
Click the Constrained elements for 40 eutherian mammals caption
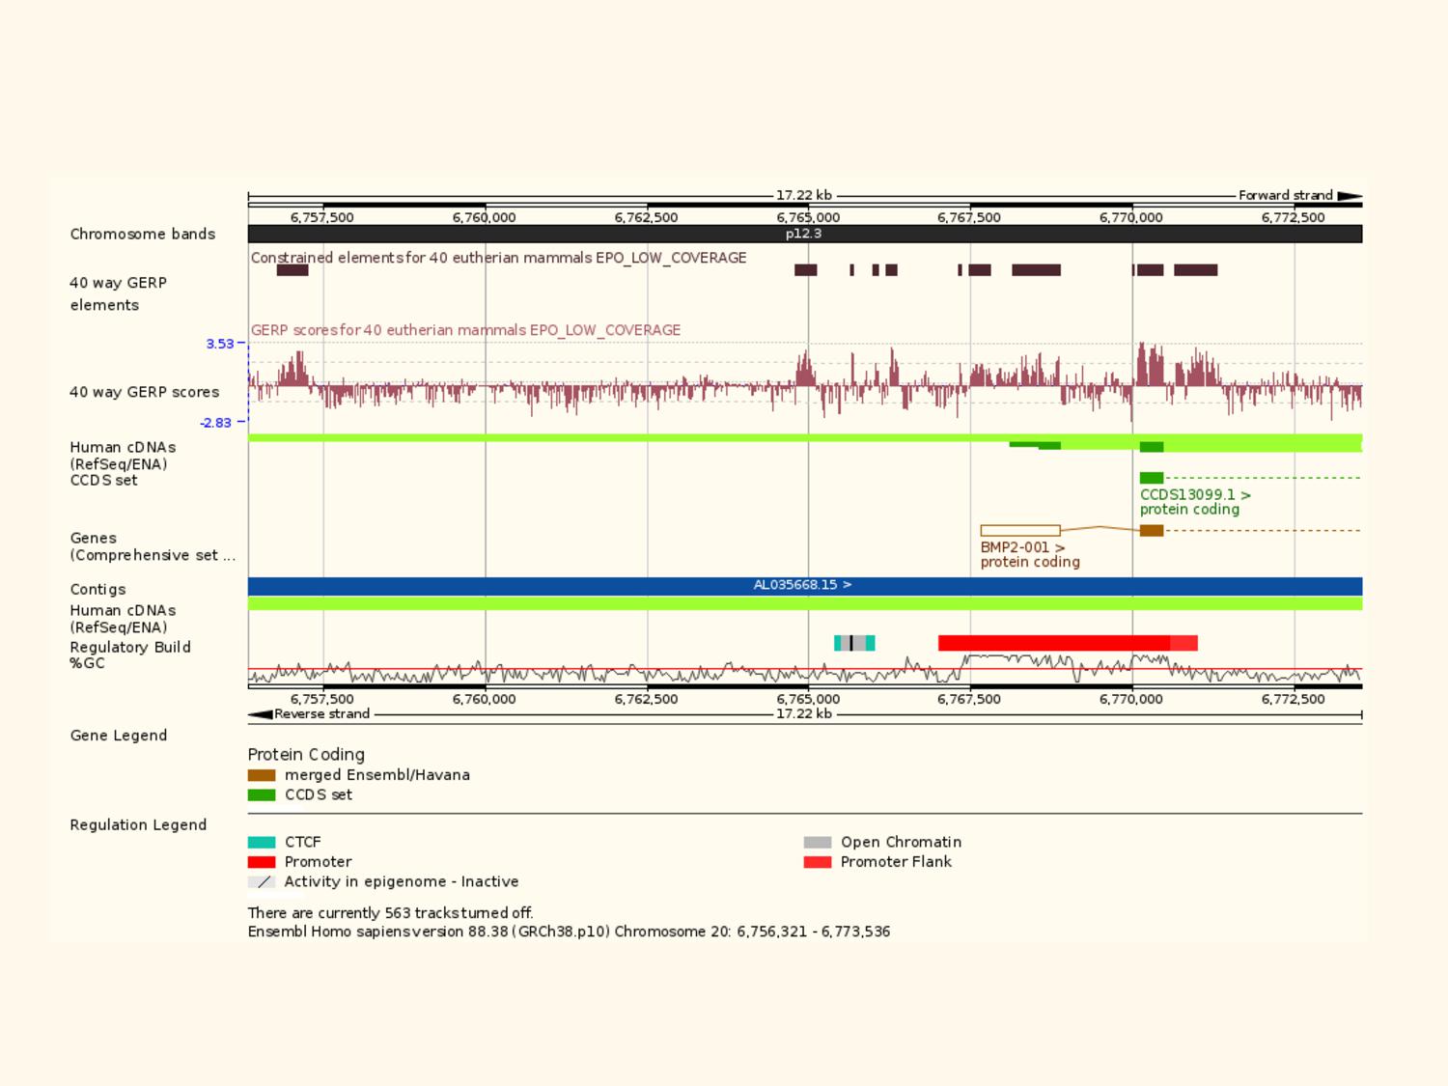[498, 258]
